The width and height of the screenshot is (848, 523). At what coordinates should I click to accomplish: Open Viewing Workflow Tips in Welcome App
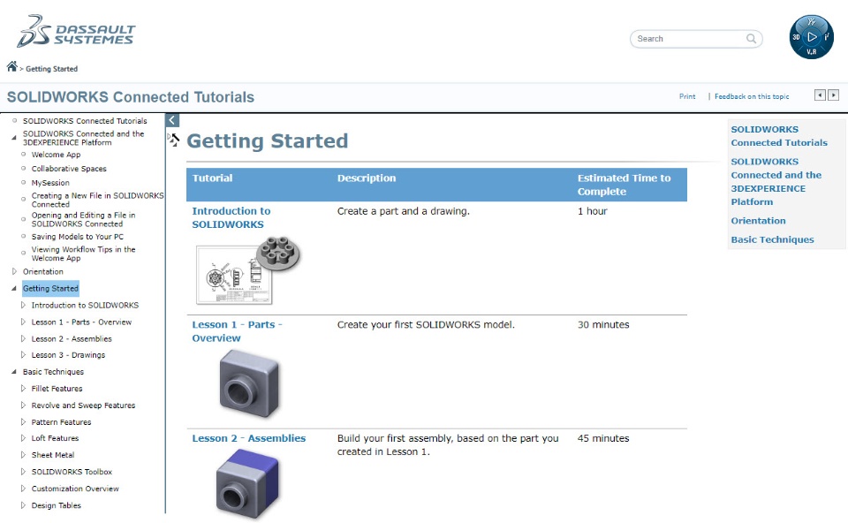[83, 254]
